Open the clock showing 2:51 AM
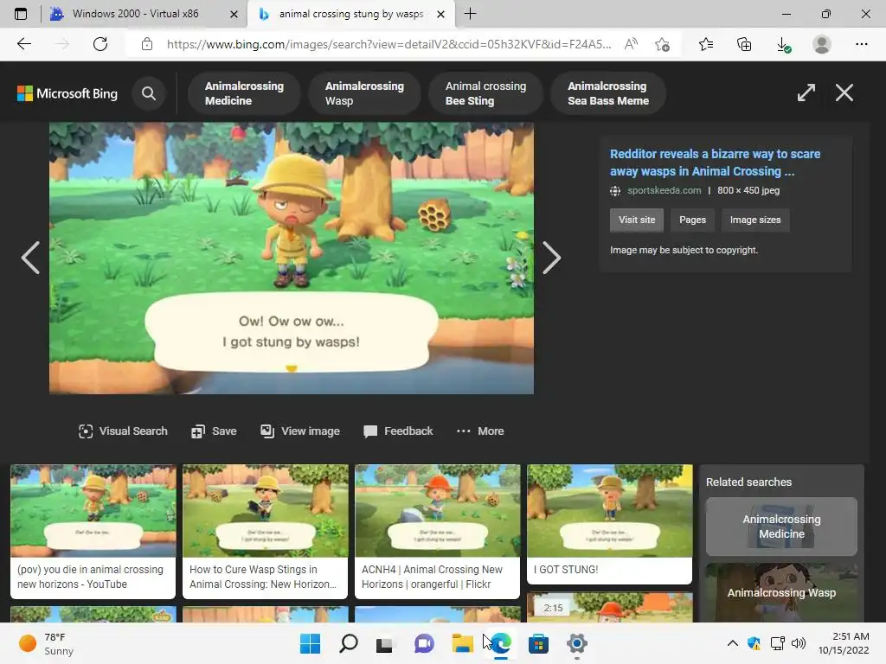Image resolution: width=886 pixels, height=664 pixels. tap(844, 643)
